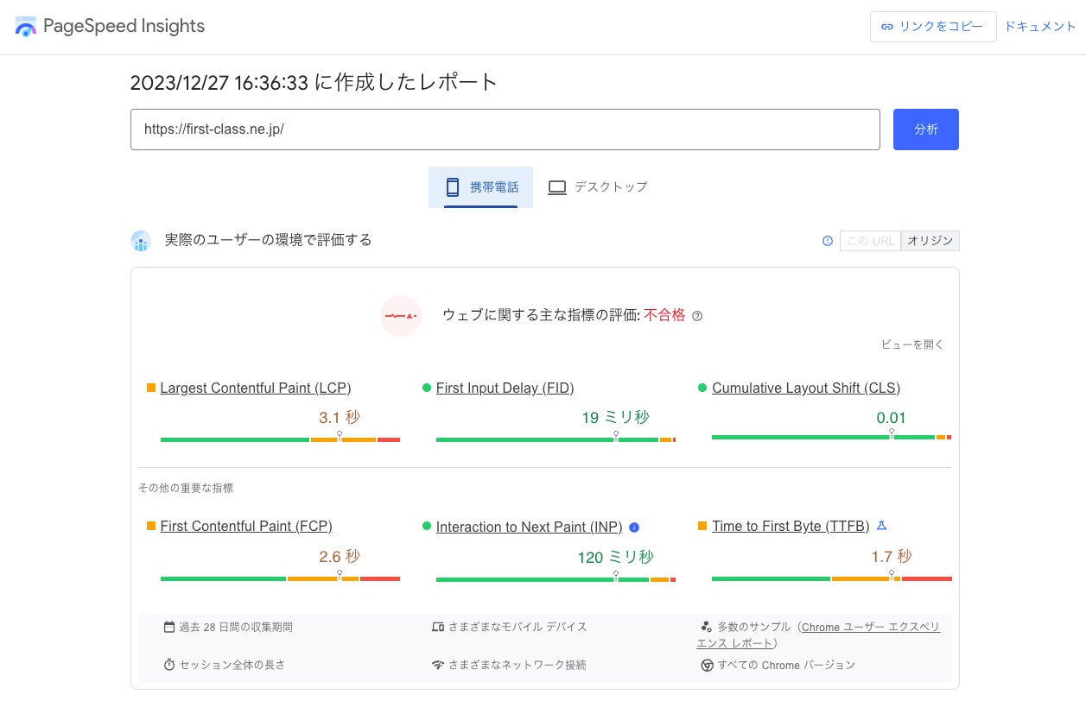The width and height of the screenshot is (1086, 701).
Task: Click the link icon in リンクをコピー button
Action: pyautogui.click(x=886, y=27)
